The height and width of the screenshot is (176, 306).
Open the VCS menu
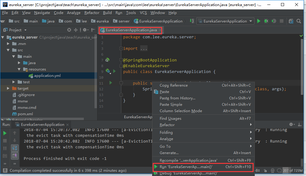pyautogui.click(x=143, y=13)
